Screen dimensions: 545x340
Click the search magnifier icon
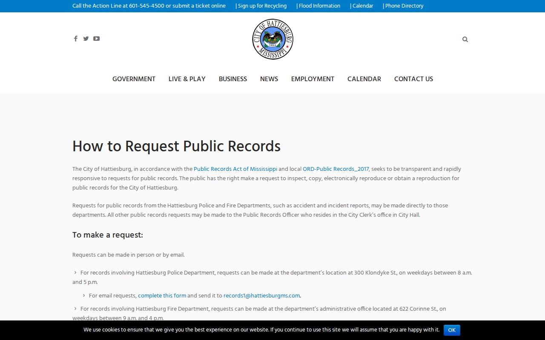(465, 40)
